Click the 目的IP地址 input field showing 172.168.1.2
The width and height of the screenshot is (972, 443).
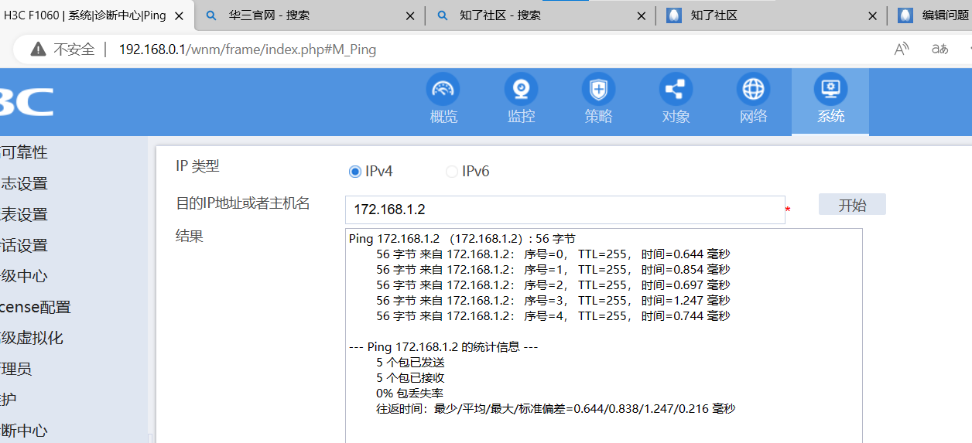coord(565,210)
